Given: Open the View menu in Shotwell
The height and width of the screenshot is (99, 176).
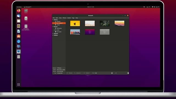Looking at the screenshot, I should click(60, 18).
